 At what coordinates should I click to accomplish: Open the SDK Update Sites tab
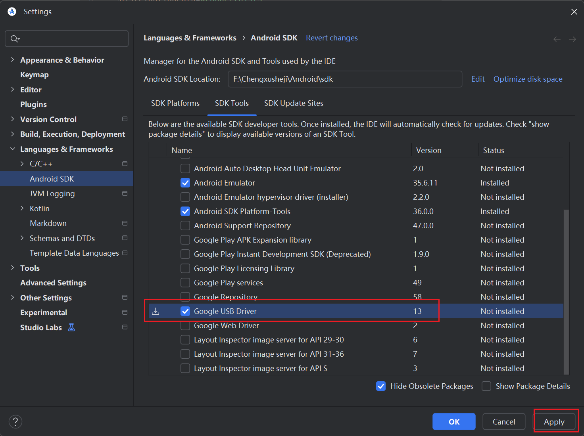[294, 103]
